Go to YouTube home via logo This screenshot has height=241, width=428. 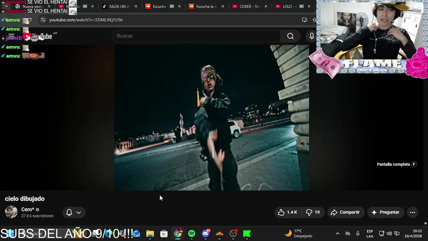(x=38, y=36)
